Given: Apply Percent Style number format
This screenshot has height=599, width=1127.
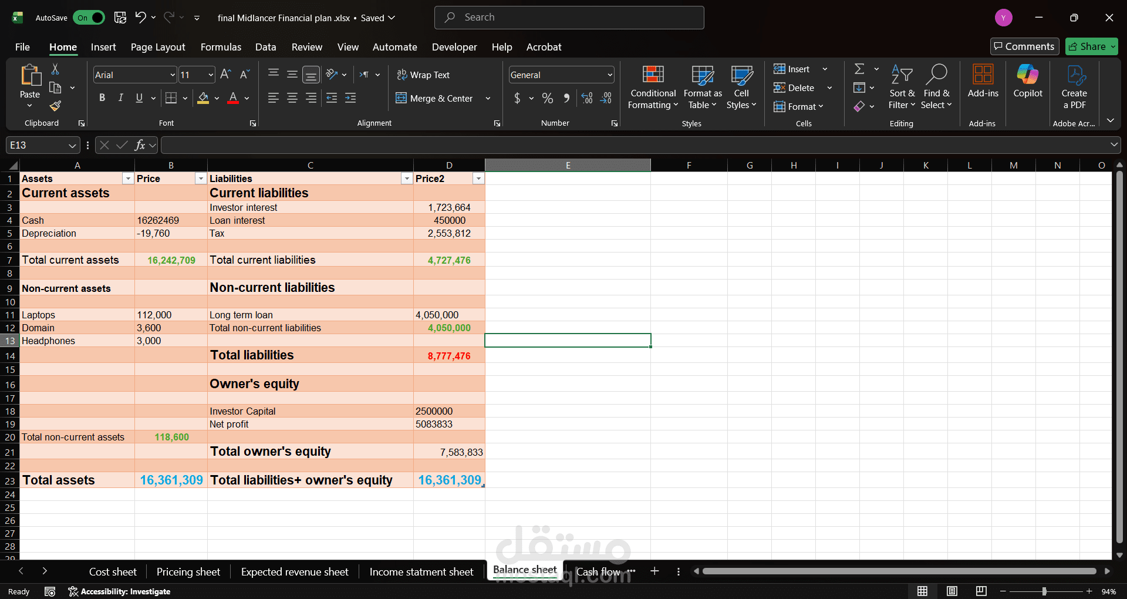Looking at the screenshot, I should click(x=548, y=98).
